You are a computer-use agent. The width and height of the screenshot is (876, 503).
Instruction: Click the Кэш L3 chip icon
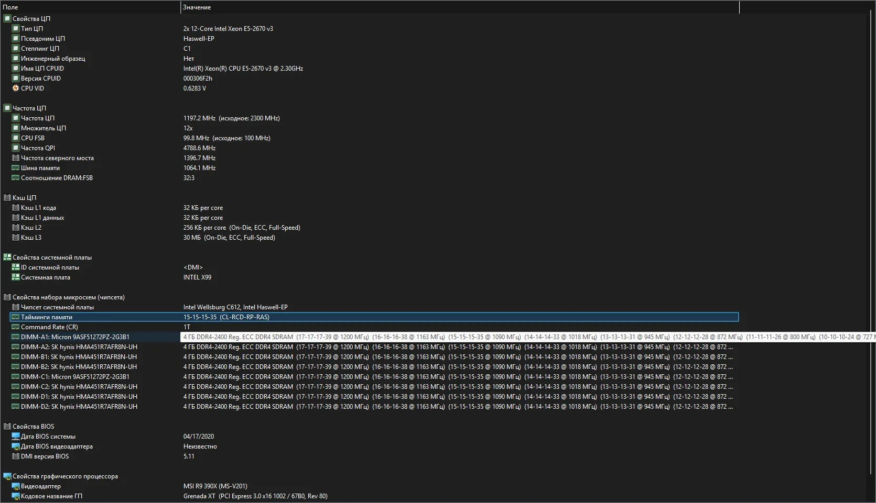pos(16,238)
